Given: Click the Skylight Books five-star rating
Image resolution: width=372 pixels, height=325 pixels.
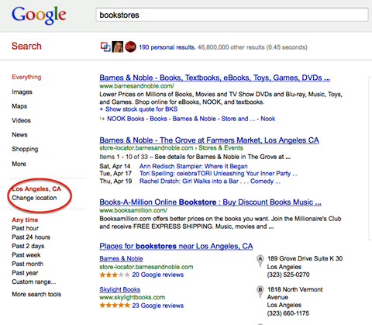Looking at the screenshot, I should pyautogui.click(x=115, y=306).
